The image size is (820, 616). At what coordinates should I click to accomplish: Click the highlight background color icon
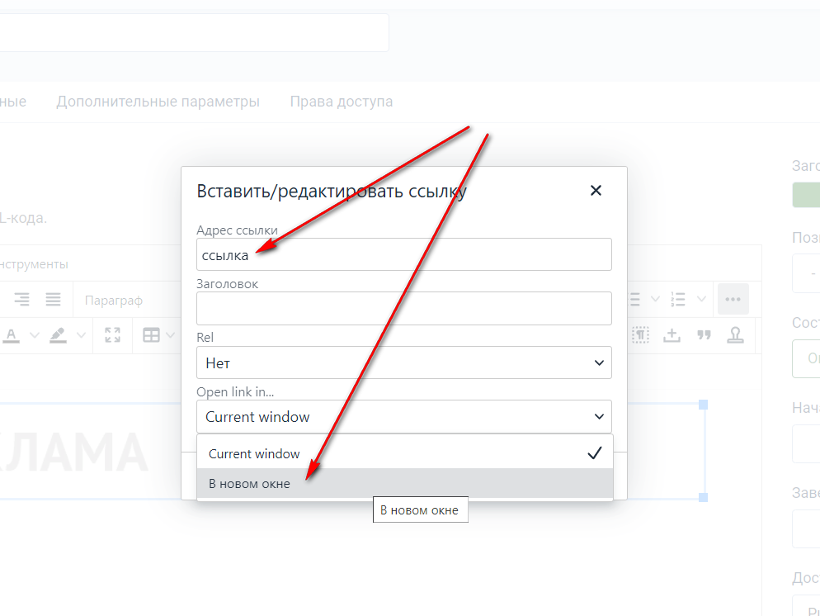57,334
